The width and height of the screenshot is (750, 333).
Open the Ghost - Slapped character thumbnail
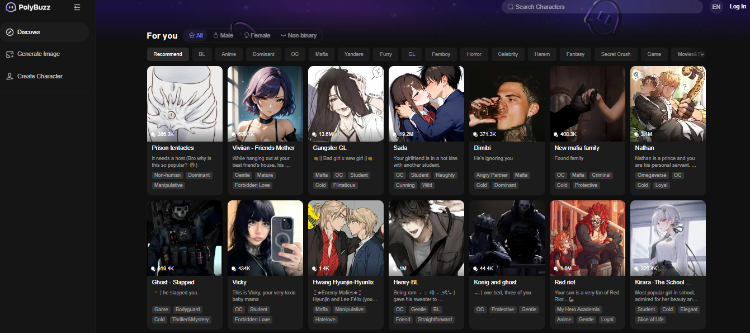pyautogui.click(x=185, y=238)
